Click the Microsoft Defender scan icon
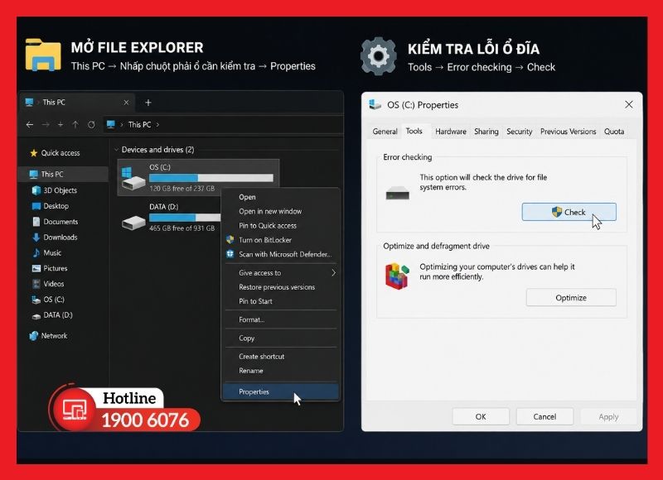 (230, 254)
